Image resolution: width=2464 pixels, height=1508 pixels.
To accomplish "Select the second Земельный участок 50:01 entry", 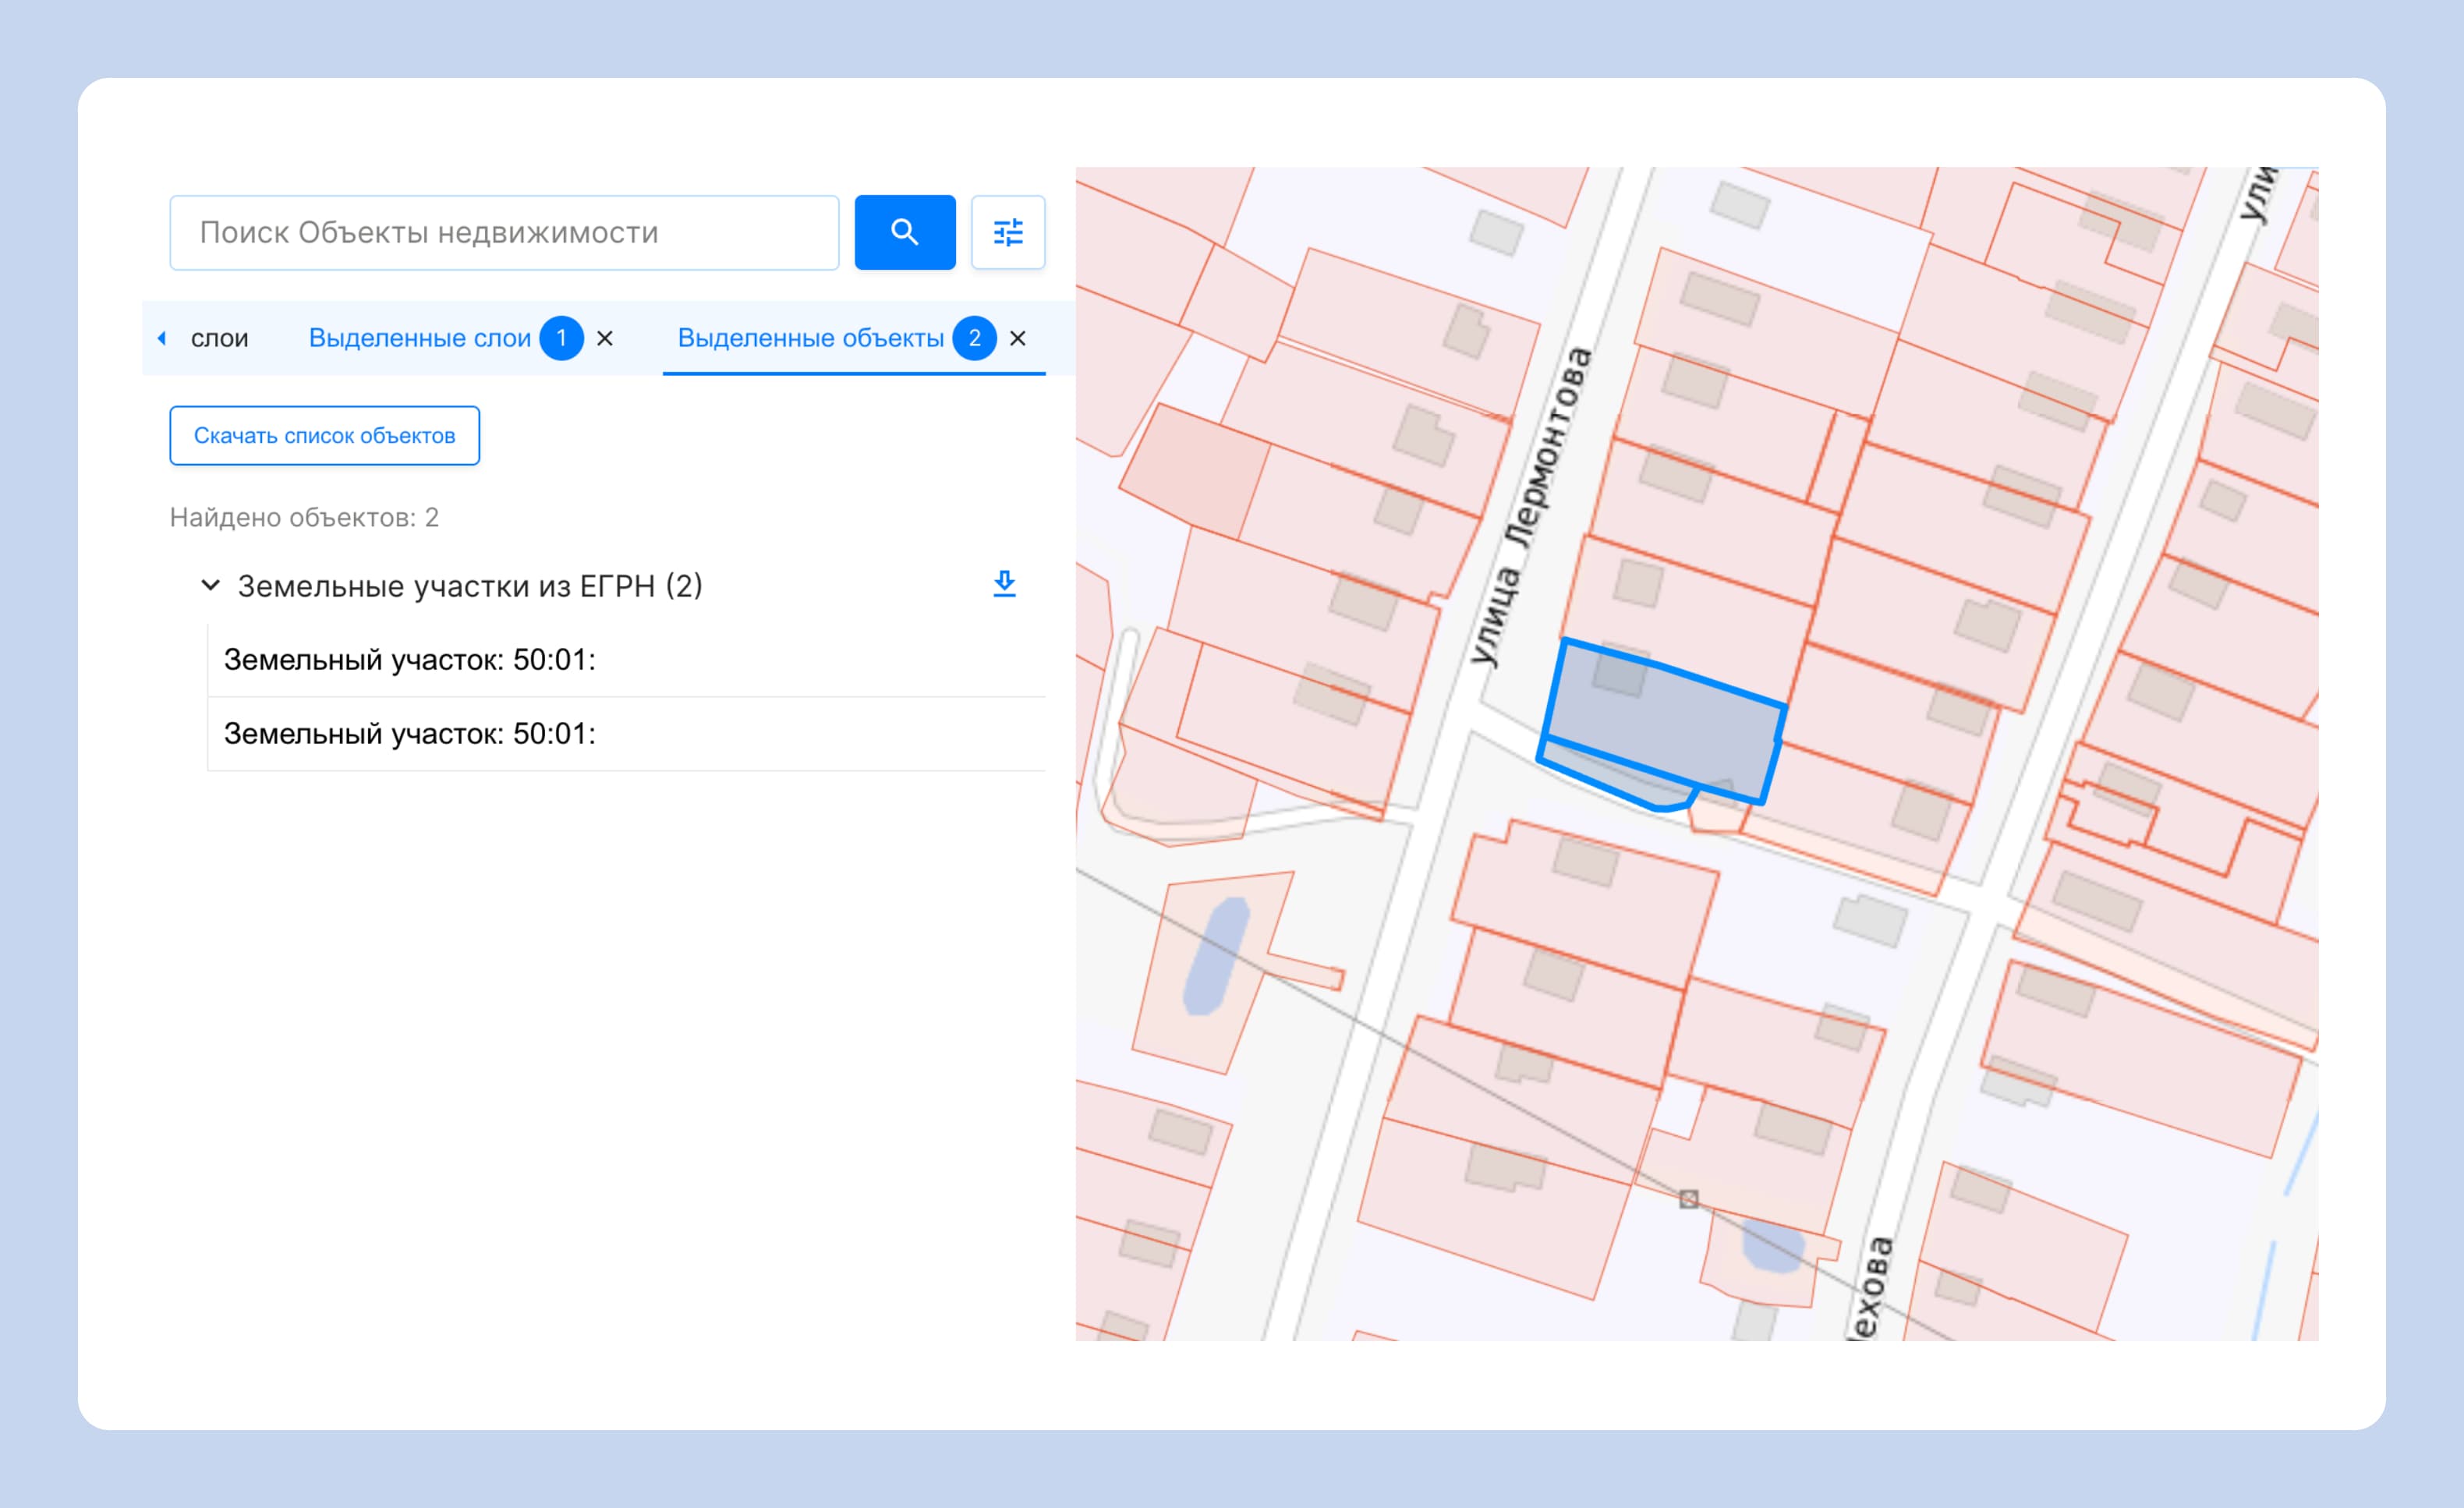I will pyautogui.click(x=410, y=734).
